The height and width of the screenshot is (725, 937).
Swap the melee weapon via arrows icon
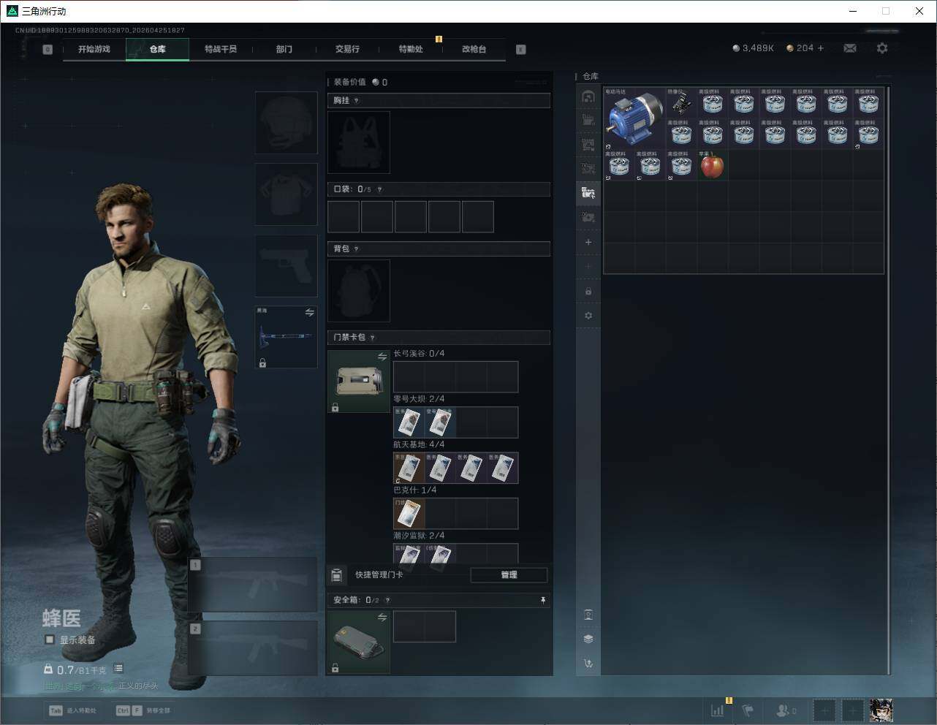tap(310, 313)
